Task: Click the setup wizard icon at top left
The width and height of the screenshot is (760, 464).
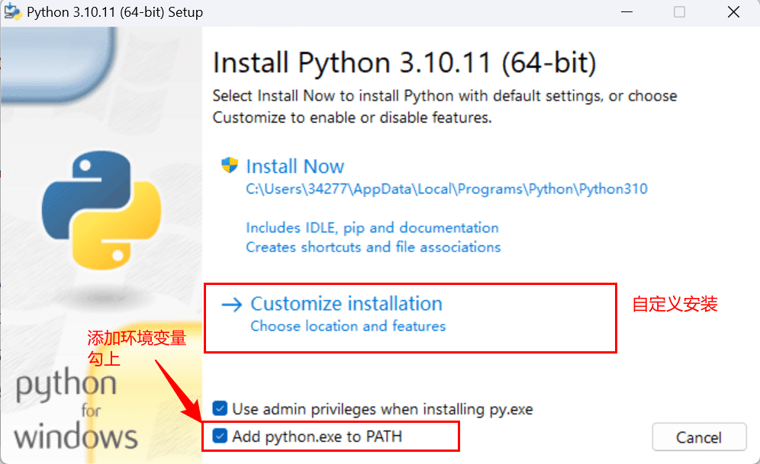Action: point(12,12)
